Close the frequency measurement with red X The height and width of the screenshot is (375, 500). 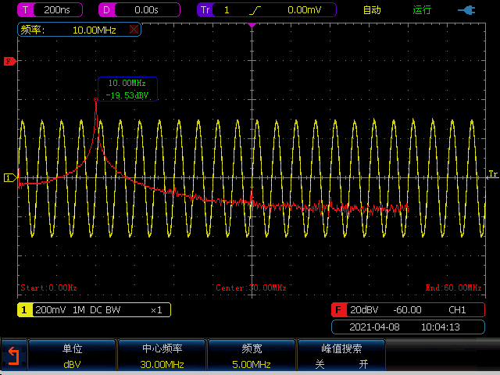point(134,30)
